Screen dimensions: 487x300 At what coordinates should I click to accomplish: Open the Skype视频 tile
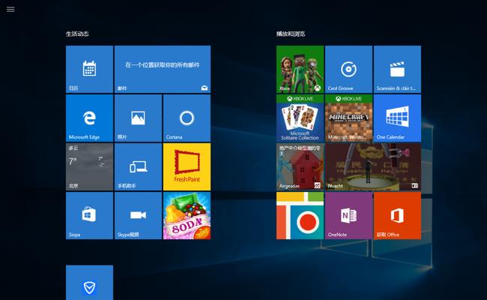[138, 216]
